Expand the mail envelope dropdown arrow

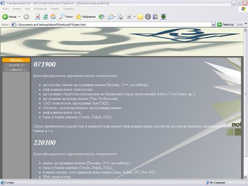pos(114,17)
